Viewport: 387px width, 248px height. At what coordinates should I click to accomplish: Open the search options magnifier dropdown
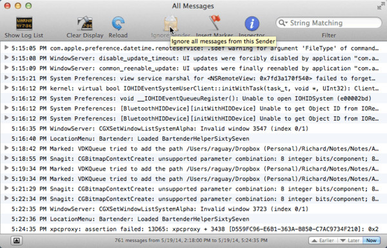(283, 23)
